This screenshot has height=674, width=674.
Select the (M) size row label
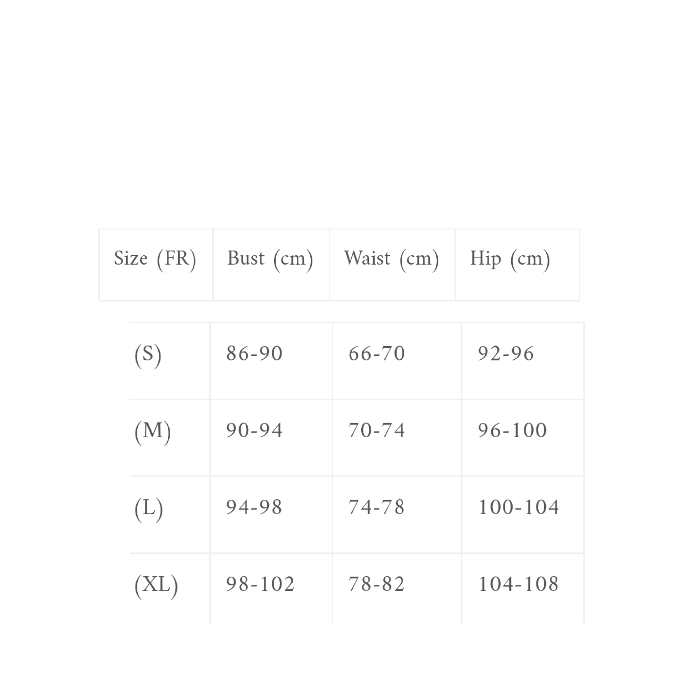(153, 431)
